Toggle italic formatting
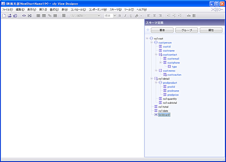226x162 pixels. 125,16
